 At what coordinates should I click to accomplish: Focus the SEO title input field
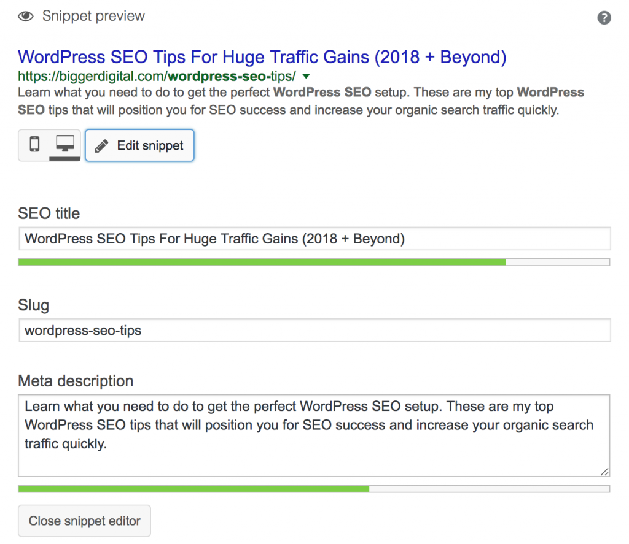[314, 239]
